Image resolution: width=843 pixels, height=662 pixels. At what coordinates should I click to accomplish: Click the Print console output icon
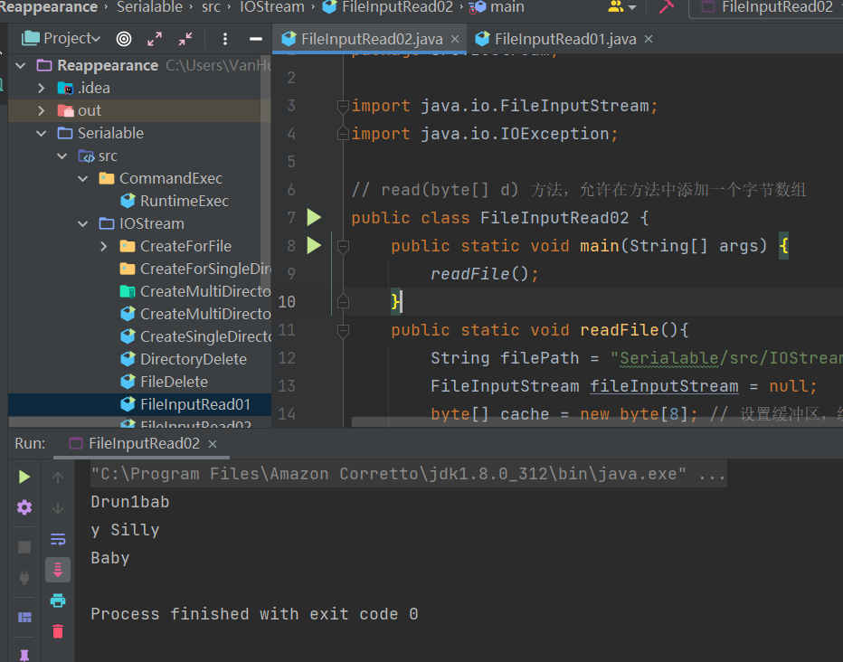58,600
